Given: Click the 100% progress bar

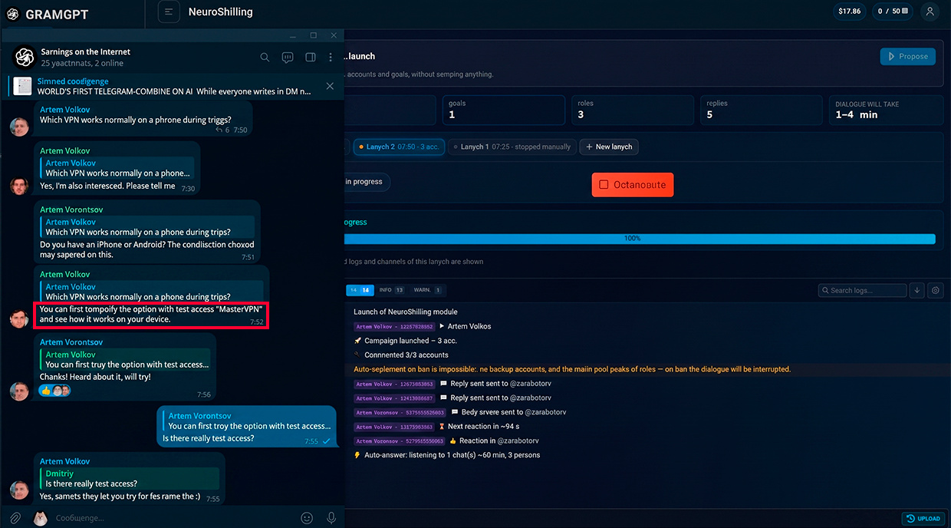Looking at the screenshot, I should pyautogui.click(x=639, y=239).
